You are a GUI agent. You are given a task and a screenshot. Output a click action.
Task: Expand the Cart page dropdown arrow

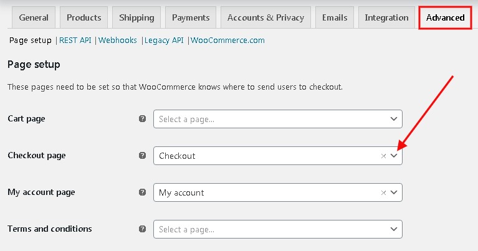point(394,119)
